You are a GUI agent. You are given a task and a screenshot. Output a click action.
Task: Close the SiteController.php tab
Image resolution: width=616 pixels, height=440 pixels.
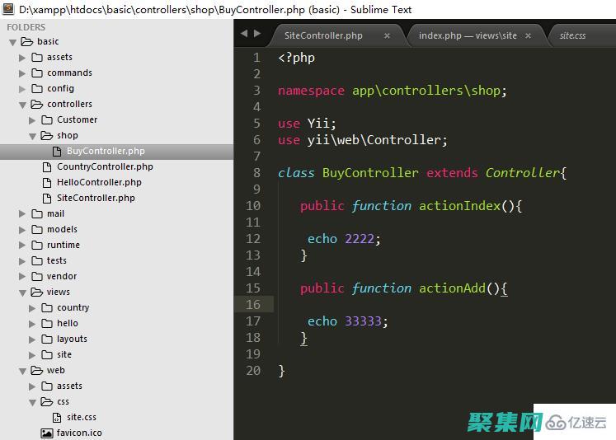(x=387, y=36)
